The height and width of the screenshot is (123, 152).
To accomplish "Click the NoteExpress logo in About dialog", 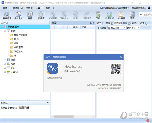I will pos(52,68).
